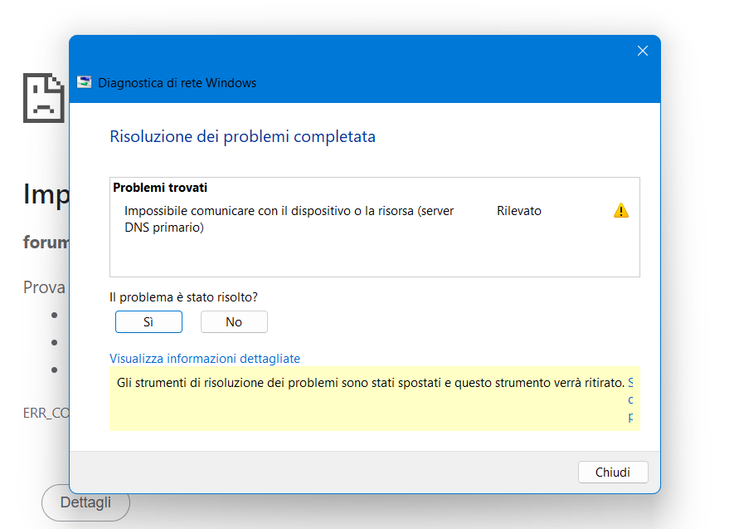Viewport: 739px width, 529px height.
Task: Click the Sì button
Action: 148,322
